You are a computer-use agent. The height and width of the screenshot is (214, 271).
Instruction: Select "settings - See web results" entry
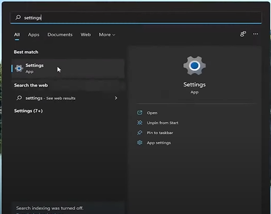click(x=67, y=98)
